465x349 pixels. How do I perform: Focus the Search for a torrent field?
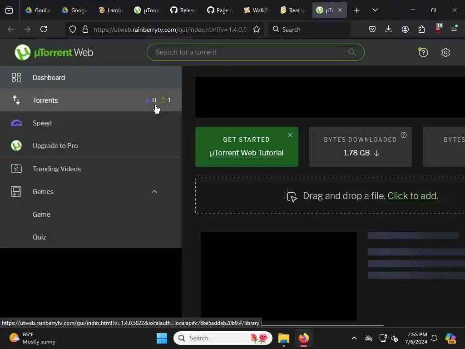coord(255,52)
